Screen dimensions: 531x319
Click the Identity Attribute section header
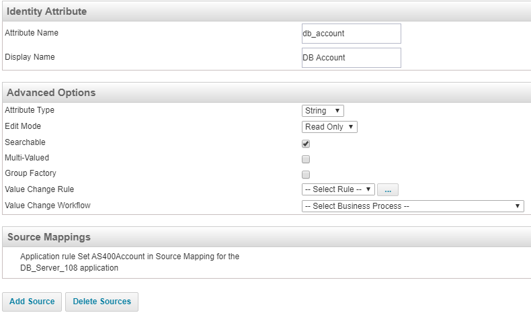coord(47,11)
